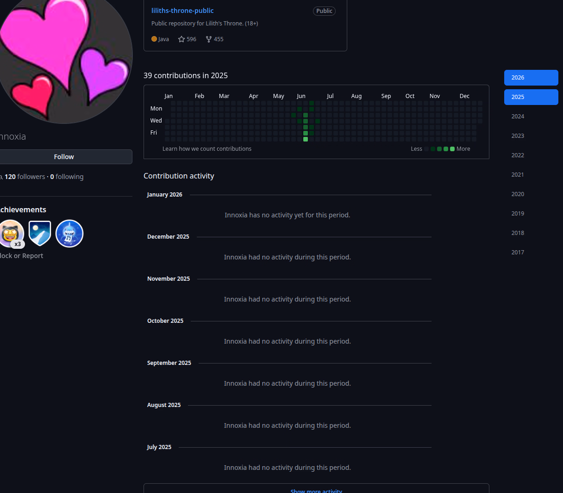Viewport: 563px width, 493px height.
Task: Open the 0 following list
Action: click(x=67, y=177)
